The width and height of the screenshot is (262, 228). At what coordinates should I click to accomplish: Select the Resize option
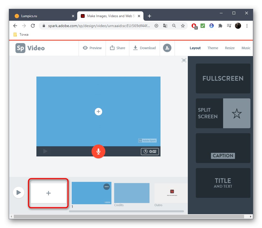coord(230,48)
